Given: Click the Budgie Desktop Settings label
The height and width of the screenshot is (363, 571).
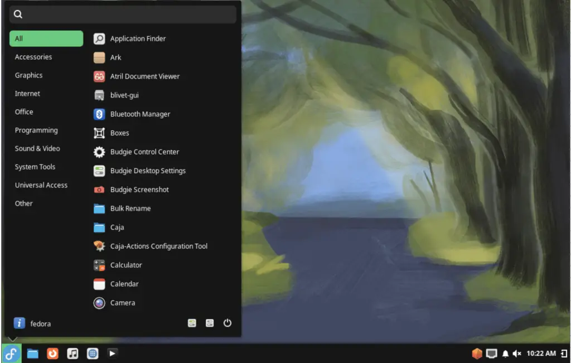Looking at the screenshot, I should [x=148, y=171].
